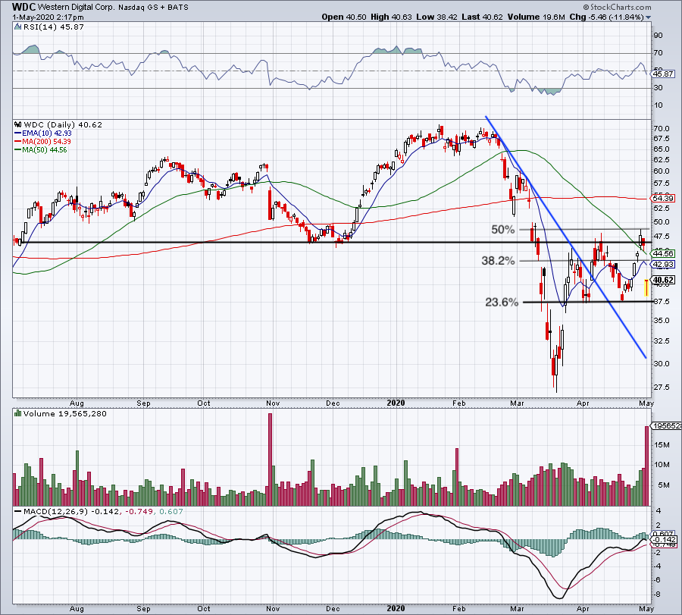Click the 45.87 RSI value tag on right axis
This screenshot has height=615, width=682.
pyautogui.click(x=663, y=74)
